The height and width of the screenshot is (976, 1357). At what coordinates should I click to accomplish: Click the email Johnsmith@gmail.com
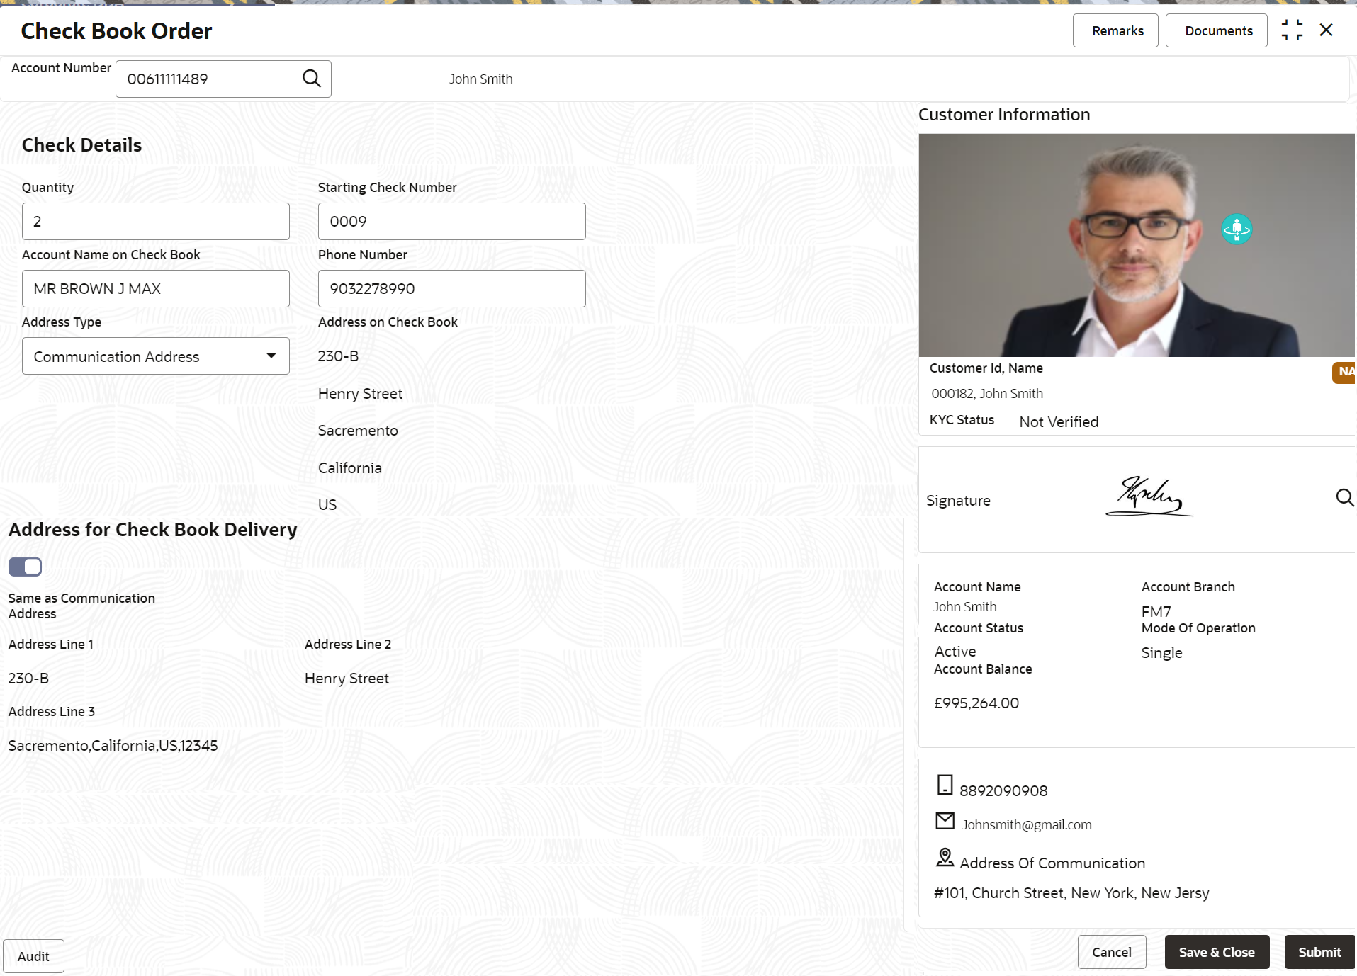click(1026, 824)
